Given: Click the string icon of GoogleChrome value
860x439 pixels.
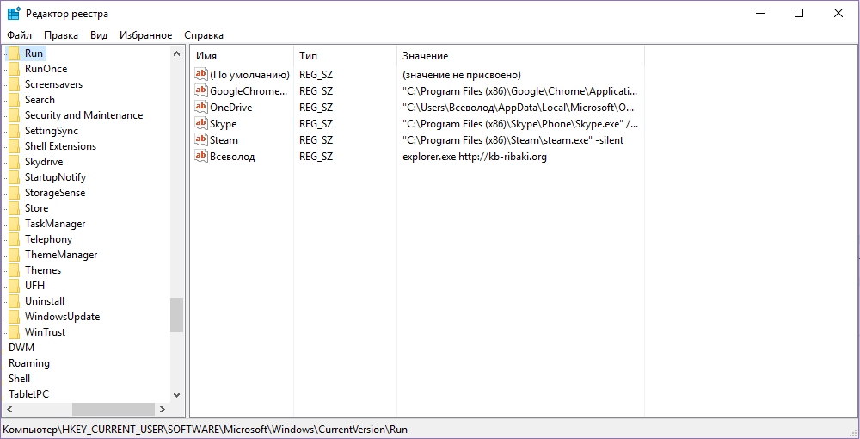Looking at the screenshot, I should [x=202, y=90].
